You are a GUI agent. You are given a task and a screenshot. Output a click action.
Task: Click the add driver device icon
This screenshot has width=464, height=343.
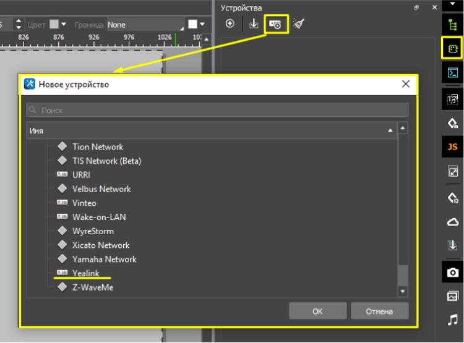276,24
